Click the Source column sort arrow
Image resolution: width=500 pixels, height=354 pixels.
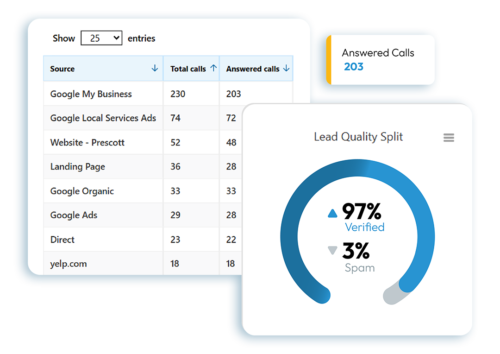[x=155, y=69]
